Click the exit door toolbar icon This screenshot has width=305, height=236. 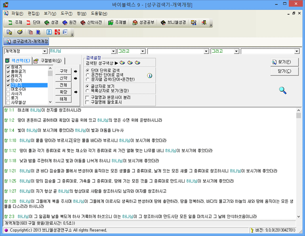pos(204,23)
